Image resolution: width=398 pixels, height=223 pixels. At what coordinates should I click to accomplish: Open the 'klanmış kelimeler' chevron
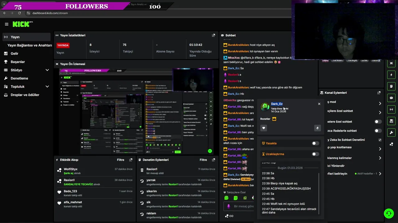click(x=380, y=158)
